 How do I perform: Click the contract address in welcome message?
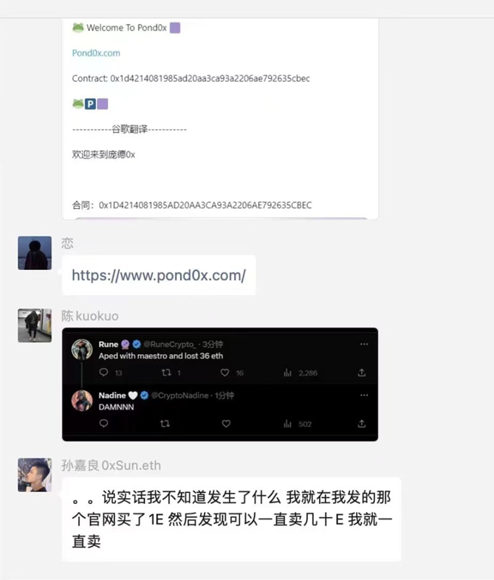pyautogui.click(x=210, y=78)
